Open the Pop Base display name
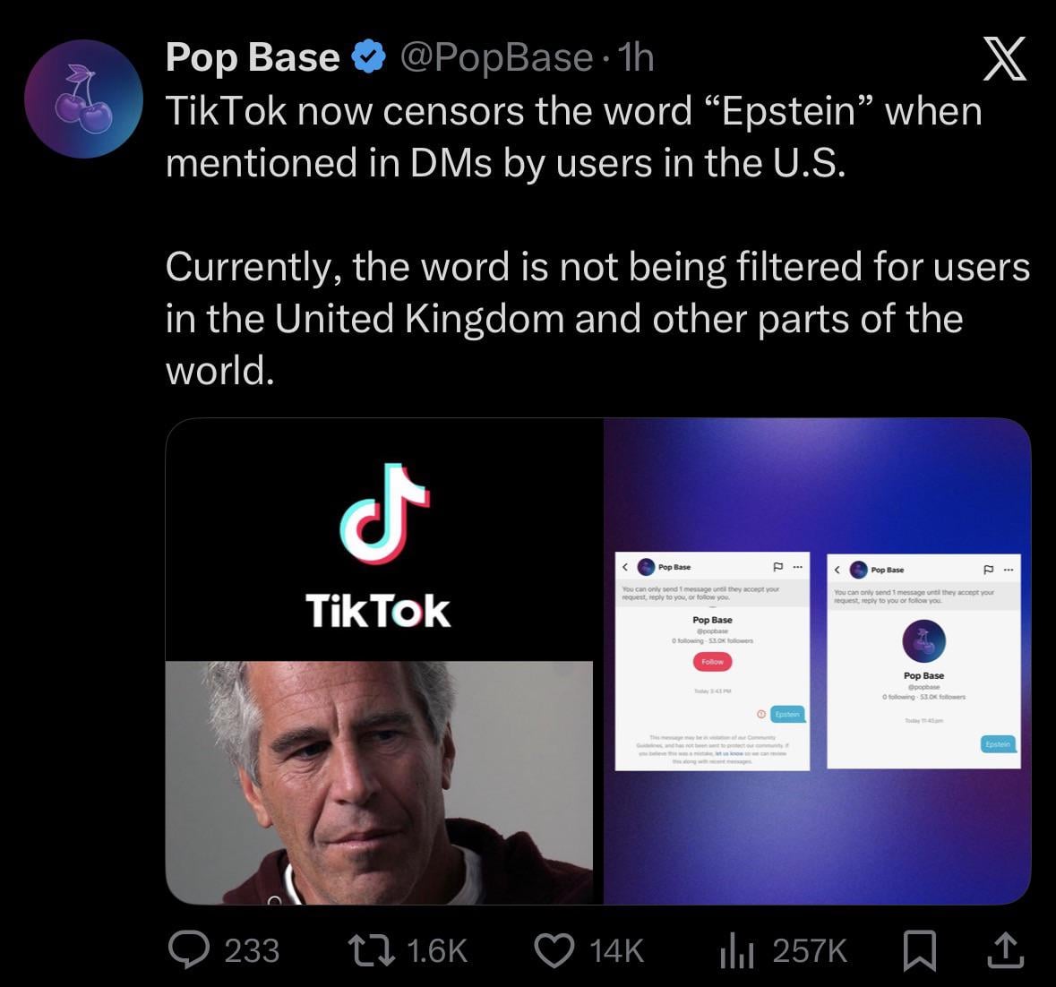This screenshot has width=1056, height=987. pos(253,57)
